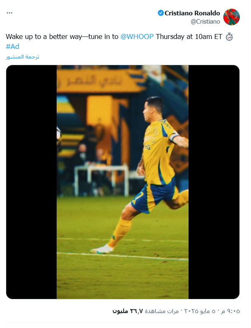251x328 pixels.
Task: Open the three-dot more options menu
Action: [x=10, y=13]
